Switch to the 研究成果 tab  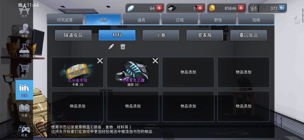tap(65, 20)
